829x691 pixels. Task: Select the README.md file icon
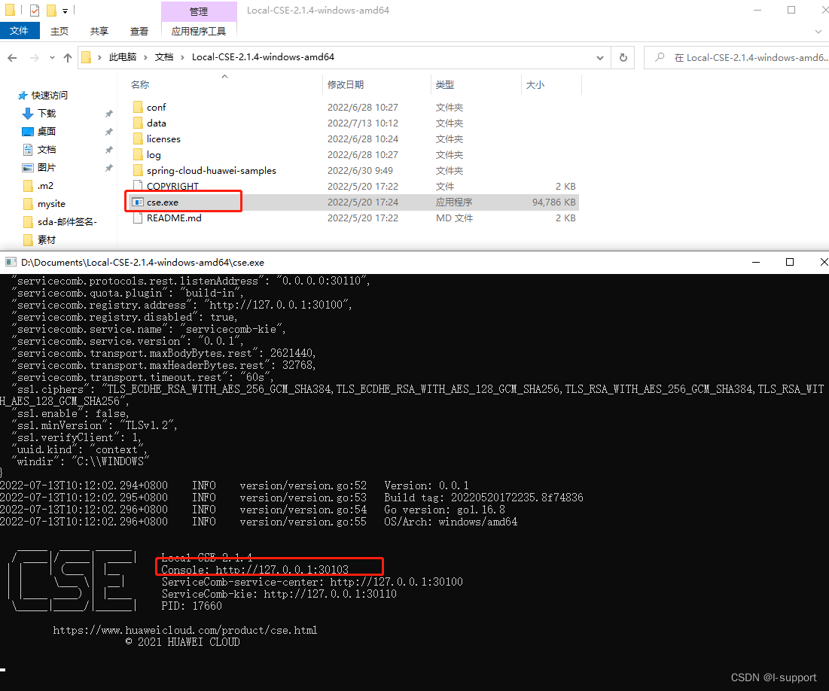click(138, 218)
